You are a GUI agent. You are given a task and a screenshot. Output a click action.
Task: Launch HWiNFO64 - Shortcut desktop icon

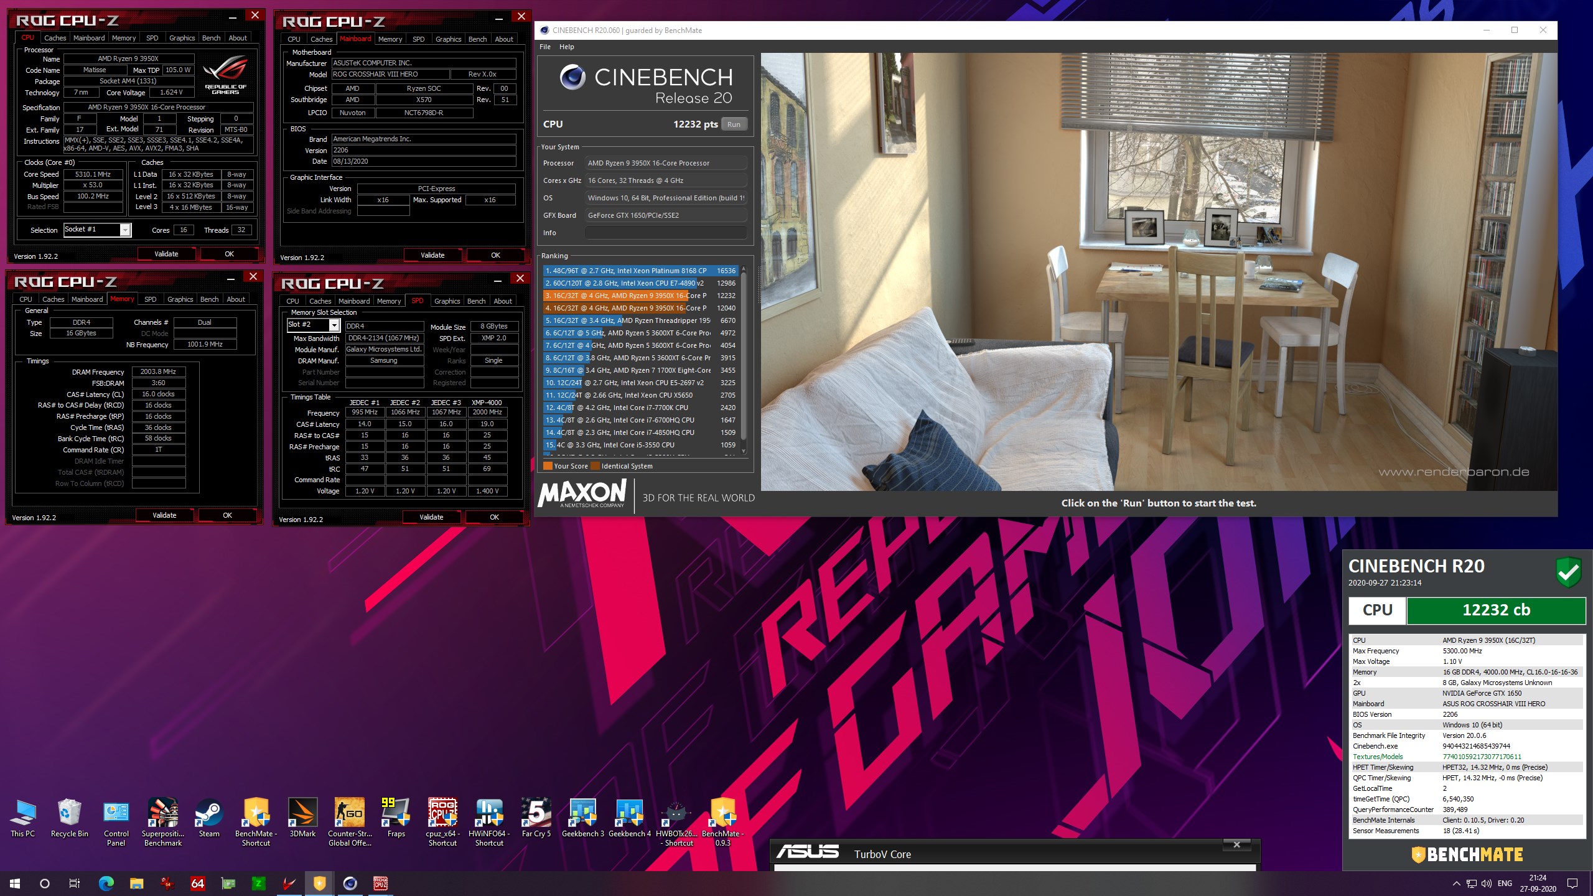pyautogui.click(x=489, y=823)
